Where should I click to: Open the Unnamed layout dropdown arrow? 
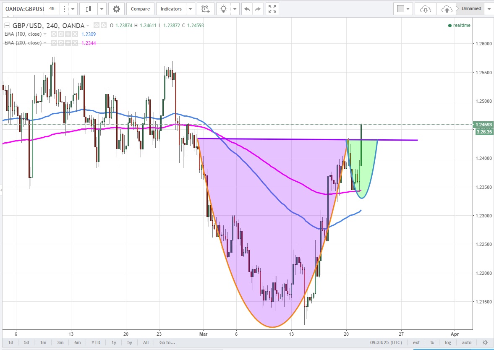pos(489,9)
